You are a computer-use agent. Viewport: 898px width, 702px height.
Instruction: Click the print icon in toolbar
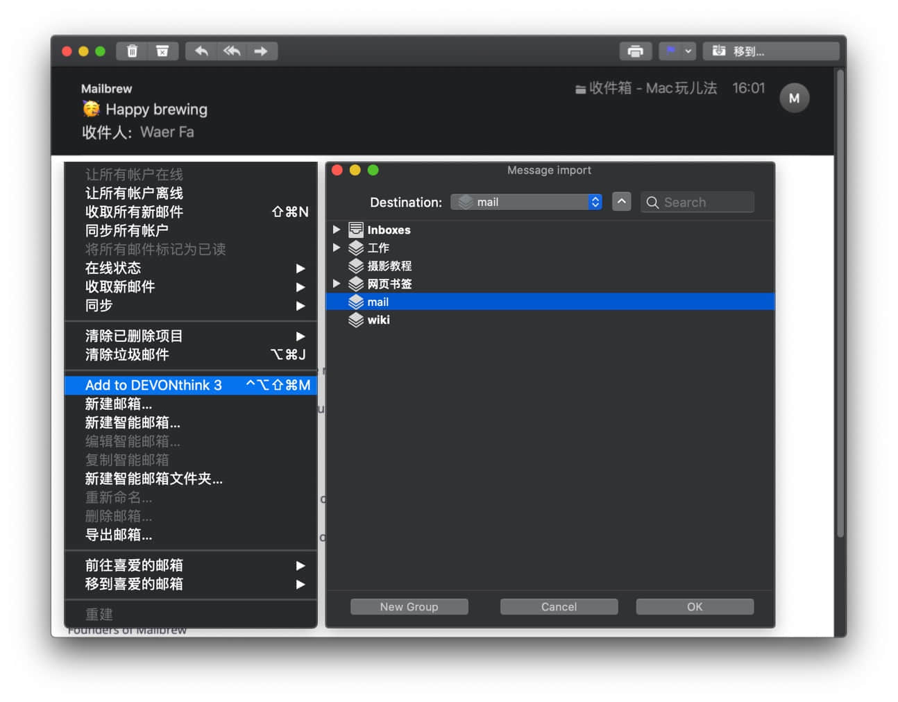point(636,51)
